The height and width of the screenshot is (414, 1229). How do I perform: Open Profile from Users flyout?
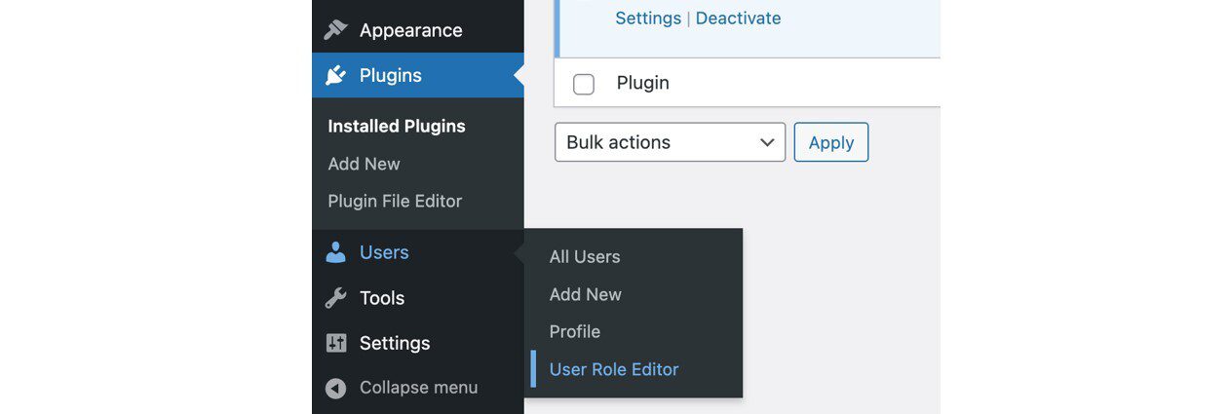[574, 331]
